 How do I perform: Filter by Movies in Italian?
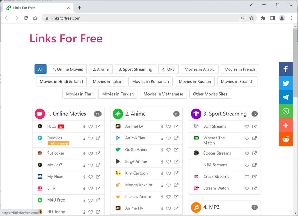pyautogui.click(x=107, y=81)
